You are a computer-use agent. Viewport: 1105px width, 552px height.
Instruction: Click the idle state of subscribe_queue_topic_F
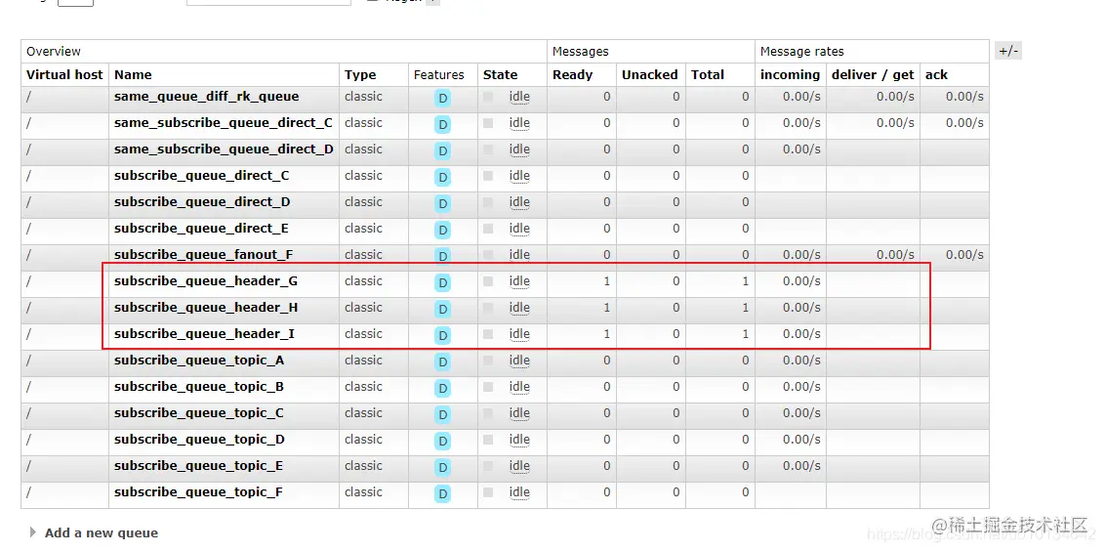[519, 492]
